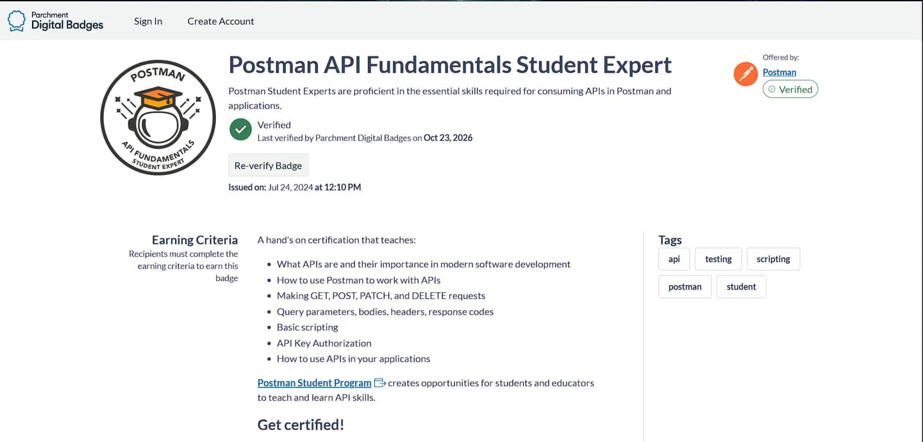The image size is (923, 442).
Task: Select the postman tag
Action: point(685,287)
